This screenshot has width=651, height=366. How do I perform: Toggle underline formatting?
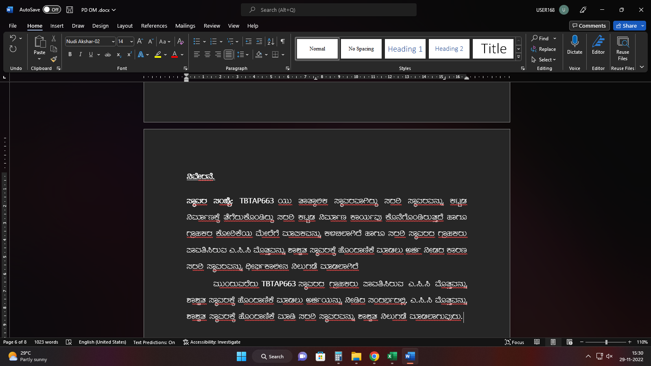click(x=91, y=54)
